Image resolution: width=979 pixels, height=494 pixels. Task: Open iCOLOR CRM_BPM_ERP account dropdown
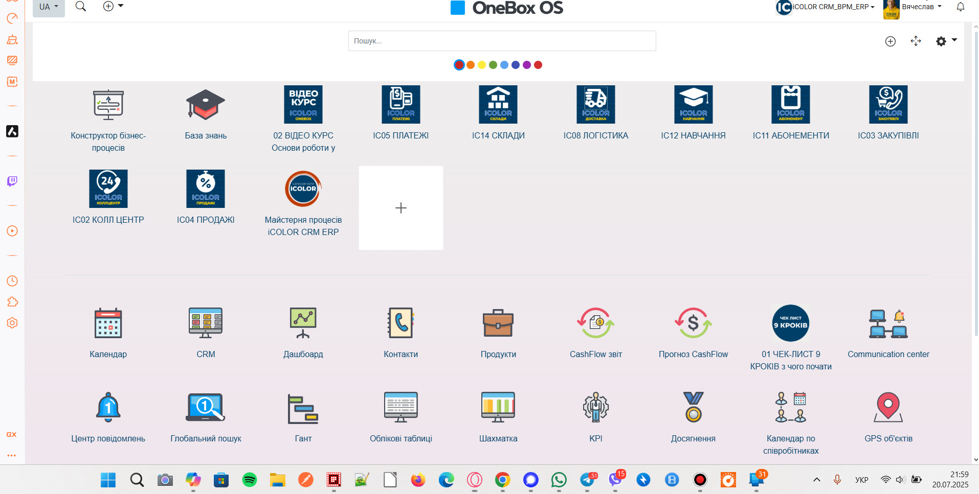[x=825, y=7]
